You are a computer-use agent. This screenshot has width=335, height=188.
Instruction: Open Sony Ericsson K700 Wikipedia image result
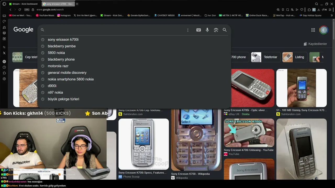(196, 140)
